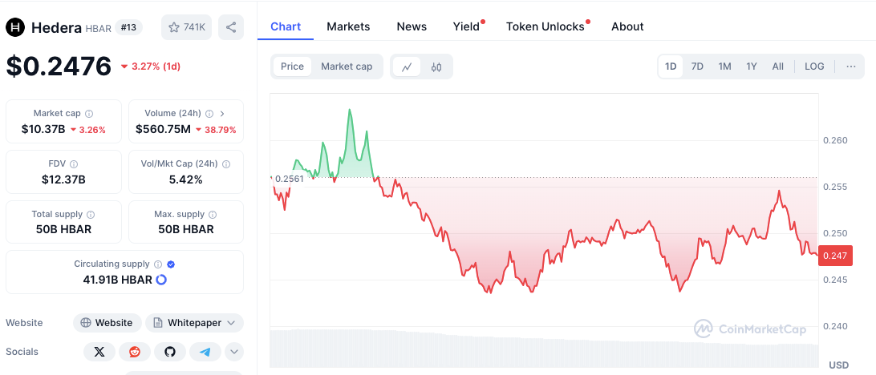Click the HBAR ticker symbol text

(x=99, y=28)
